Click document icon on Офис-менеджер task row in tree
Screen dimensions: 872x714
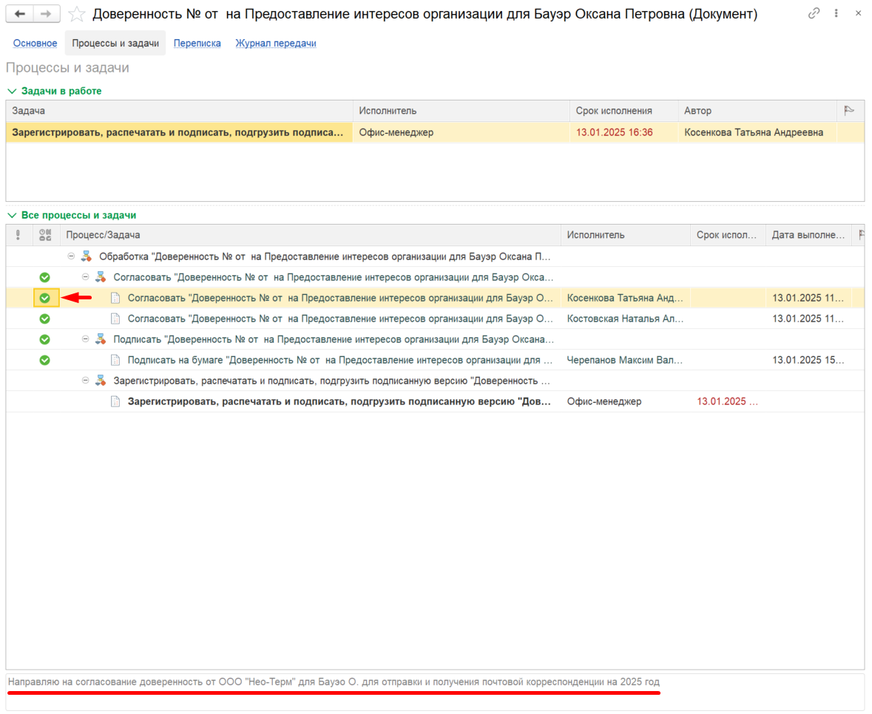115,402
